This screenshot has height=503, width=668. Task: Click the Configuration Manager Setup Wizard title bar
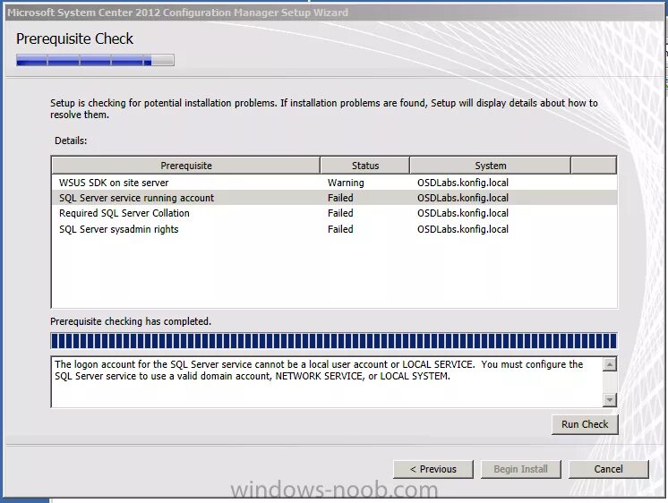coord(334,13)
